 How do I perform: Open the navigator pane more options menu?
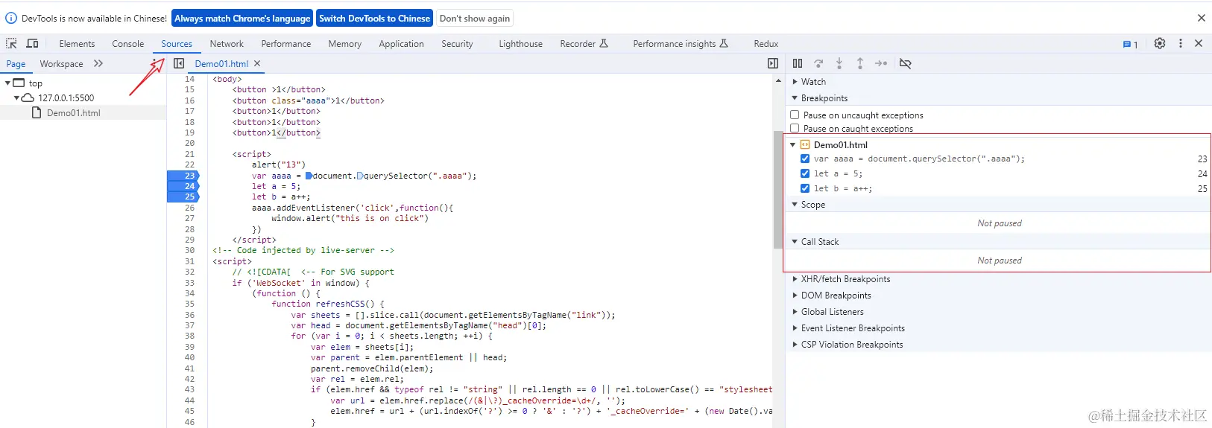[154, 63]
